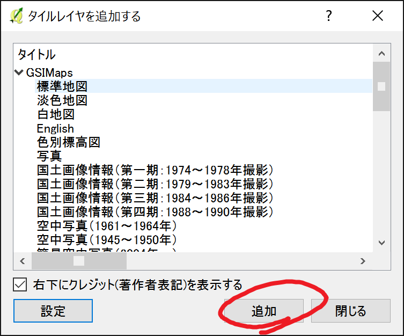Click the vertical scrollbar up arrow

(x=381, y=53)
